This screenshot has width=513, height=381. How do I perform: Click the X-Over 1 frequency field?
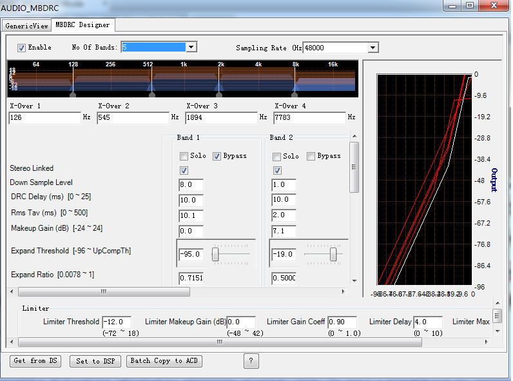click(x=45, y=117)
